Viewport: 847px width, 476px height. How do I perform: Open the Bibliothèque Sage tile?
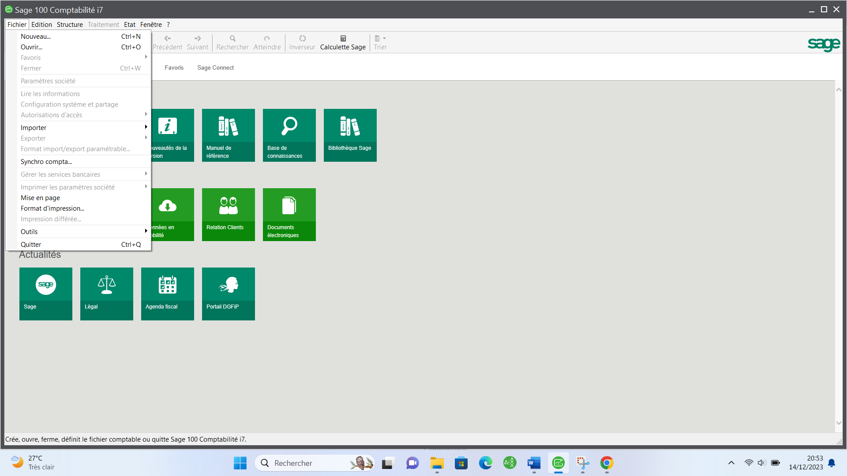[350, 135]
